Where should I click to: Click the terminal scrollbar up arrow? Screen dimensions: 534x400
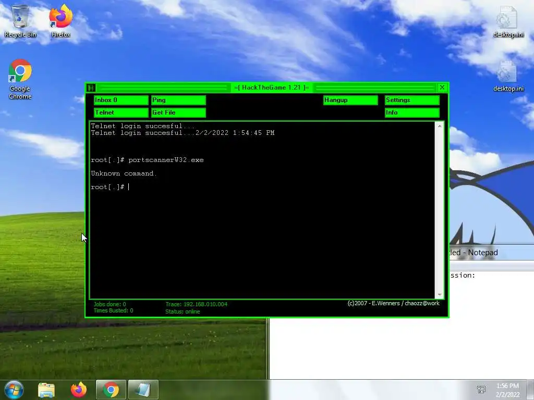439,126
